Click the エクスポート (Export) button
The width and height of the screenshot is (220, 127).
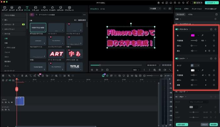[212, 3]
